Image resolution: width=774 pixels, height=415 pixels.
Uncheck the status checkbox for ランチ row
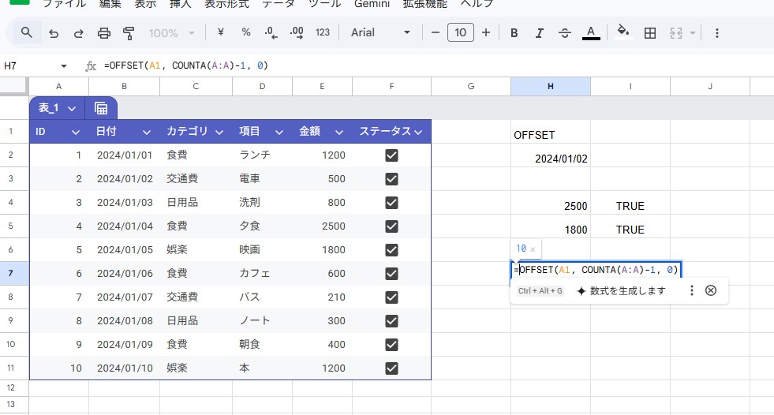[391, 155]
